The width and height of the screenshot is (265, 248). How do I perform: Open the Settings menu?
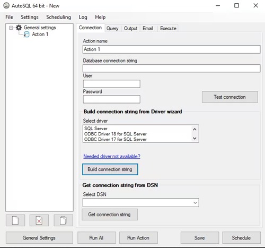(30, 17)
